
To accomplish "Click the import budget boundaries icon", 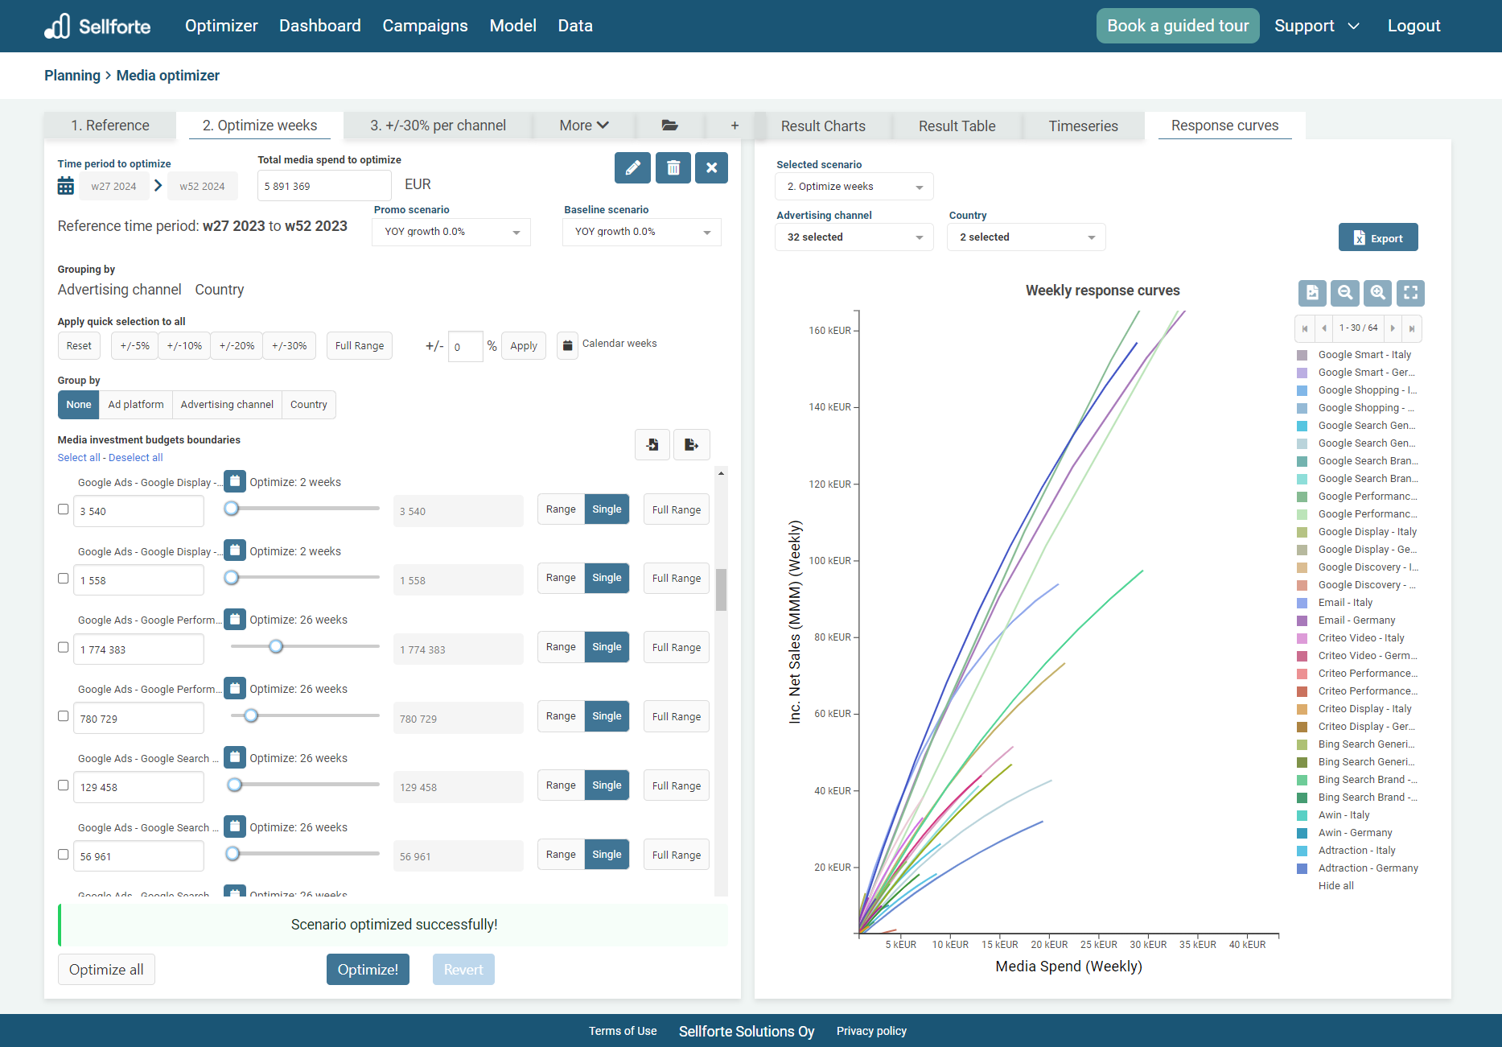I will (x=652, y=445).
